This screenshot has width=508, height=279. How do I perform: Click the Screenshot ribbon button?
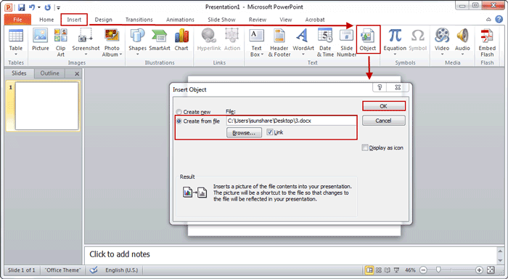click(86, 42)
